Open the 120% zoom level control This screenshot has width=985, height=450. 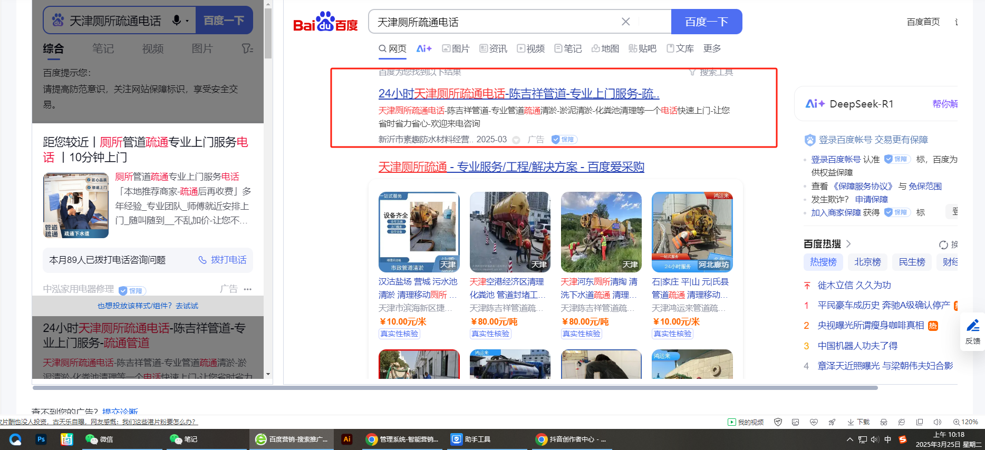click(965, 422)
